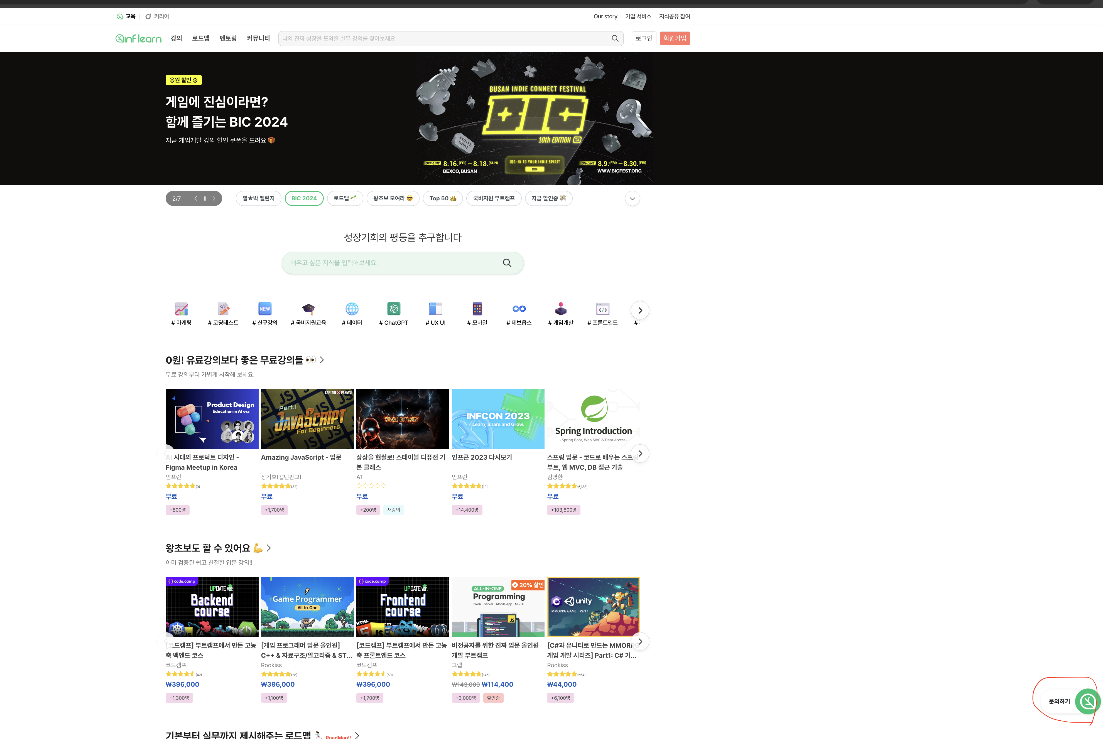The height and width of the screenshot is (739, 1103).
Task: Open the 프론트엔드 code category icon
Action: [603, 309]
